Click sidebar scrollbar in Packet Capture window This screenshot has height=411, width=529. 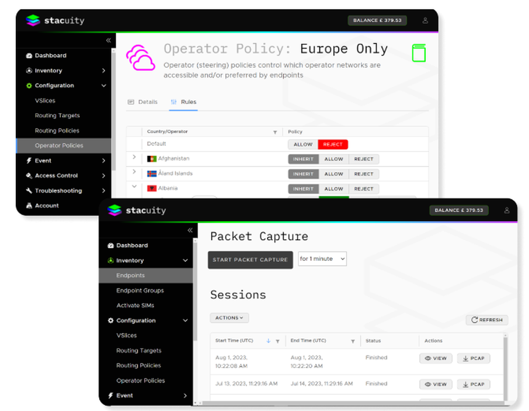coord(195,290)
